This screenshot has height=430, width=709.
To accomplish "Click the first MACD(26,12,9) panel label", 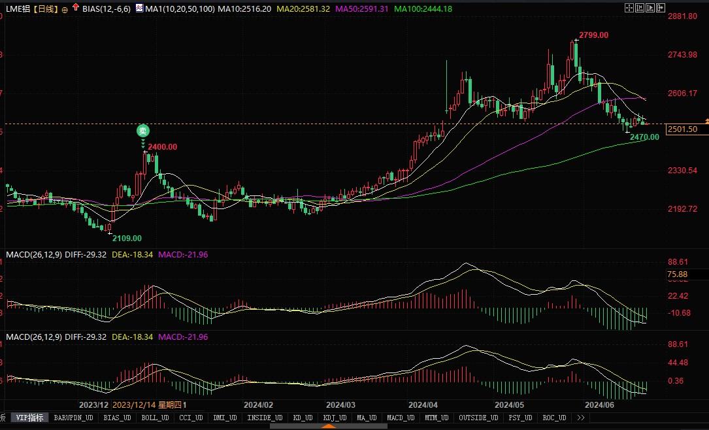I will point(34,255).
